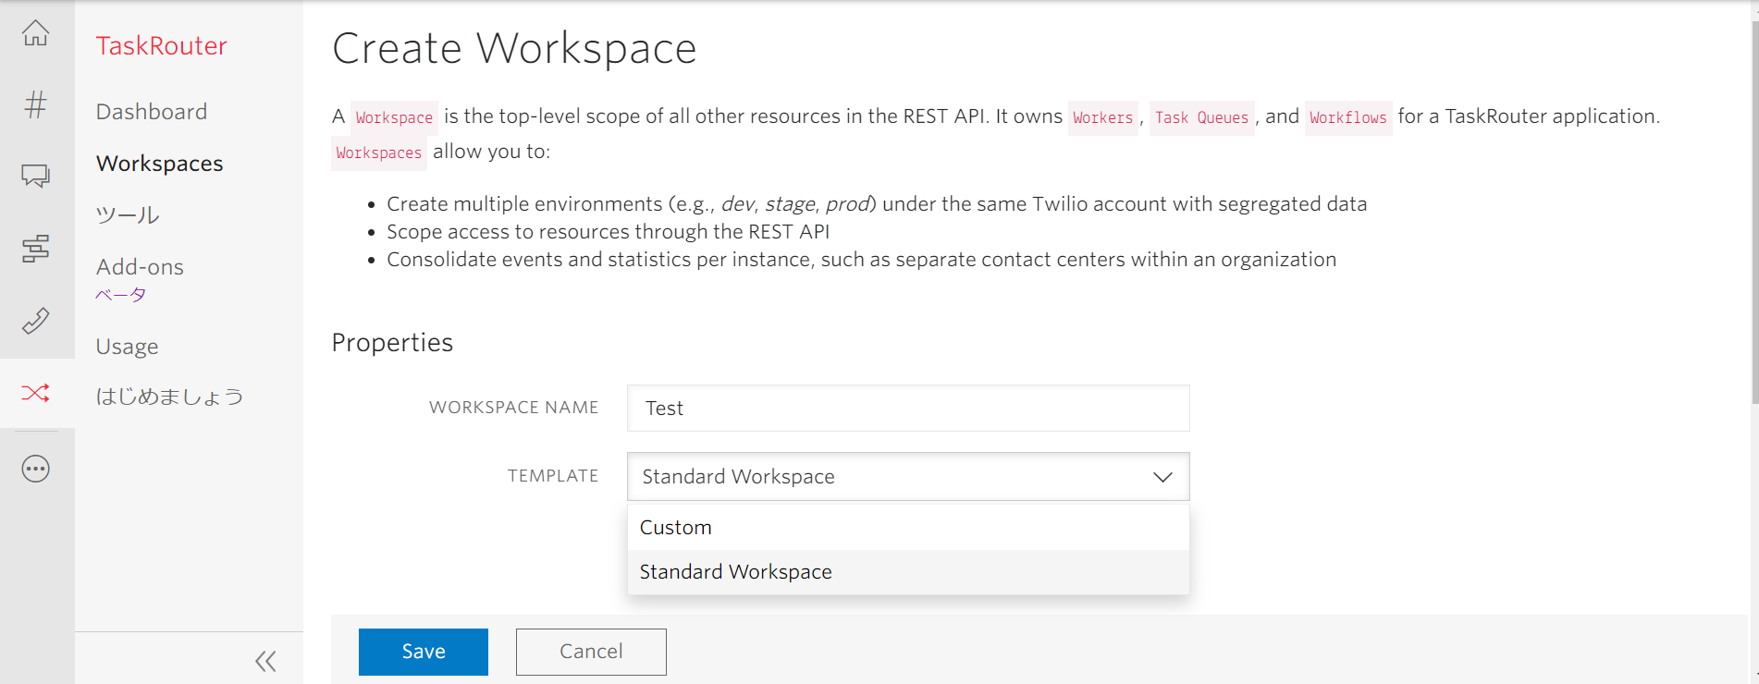The width and height of the screenshot is (1759, 684).
Task: Go to the Dashboard menu item
Action: pos(152,111)
